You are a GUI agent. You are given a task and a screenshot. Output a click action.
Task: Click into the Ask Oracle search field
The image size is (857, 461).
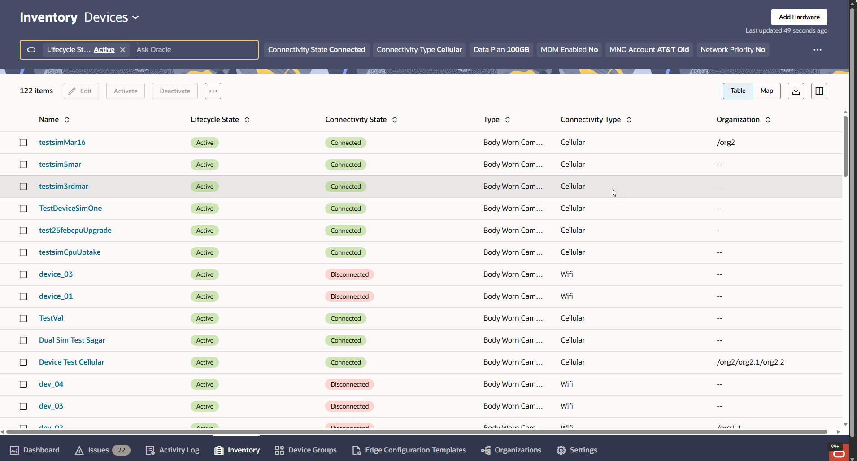point(196,50)
